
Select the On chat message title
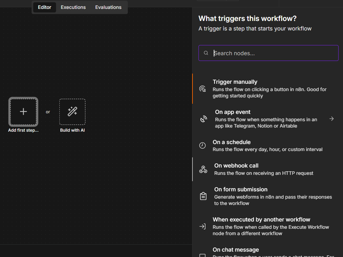pos(236,250)
